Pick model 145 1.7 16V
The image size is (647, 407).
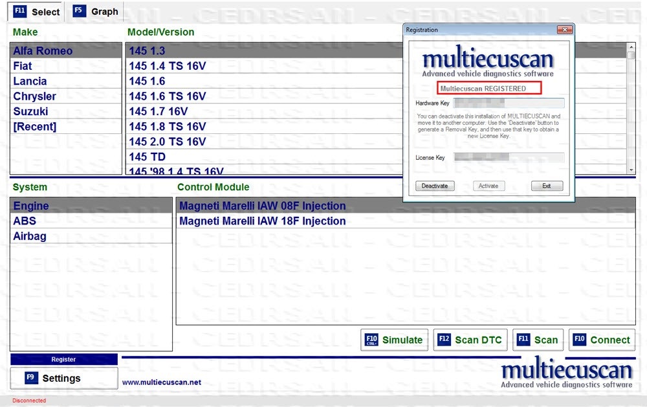tap(264, 111)
